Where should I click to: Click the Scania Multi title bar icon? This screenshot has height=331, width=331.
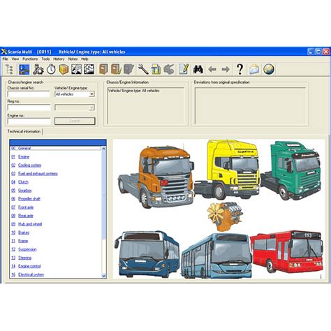click(3, 52)
